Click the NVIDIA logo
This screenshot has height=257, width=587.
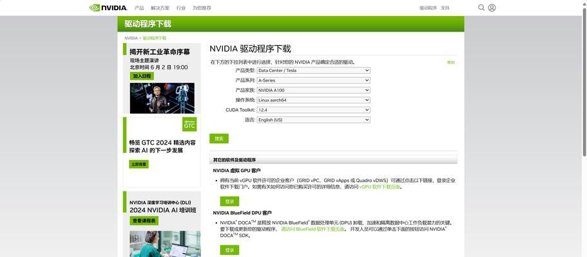click(x=108, y=8)
